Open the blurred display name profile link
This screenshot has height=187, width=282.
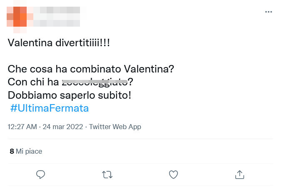coord(56,10)
